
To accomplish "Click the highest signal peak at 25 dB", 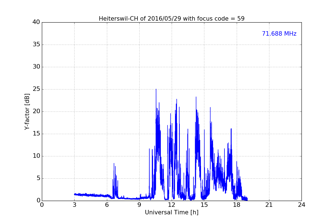I will click(x=156, y=89).
